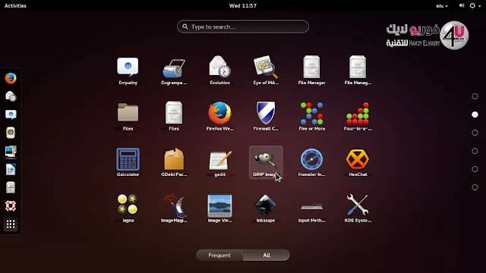Expand the keyboard language indicator menu
This screenshot has width=486, height=273.
click(442, 6)
